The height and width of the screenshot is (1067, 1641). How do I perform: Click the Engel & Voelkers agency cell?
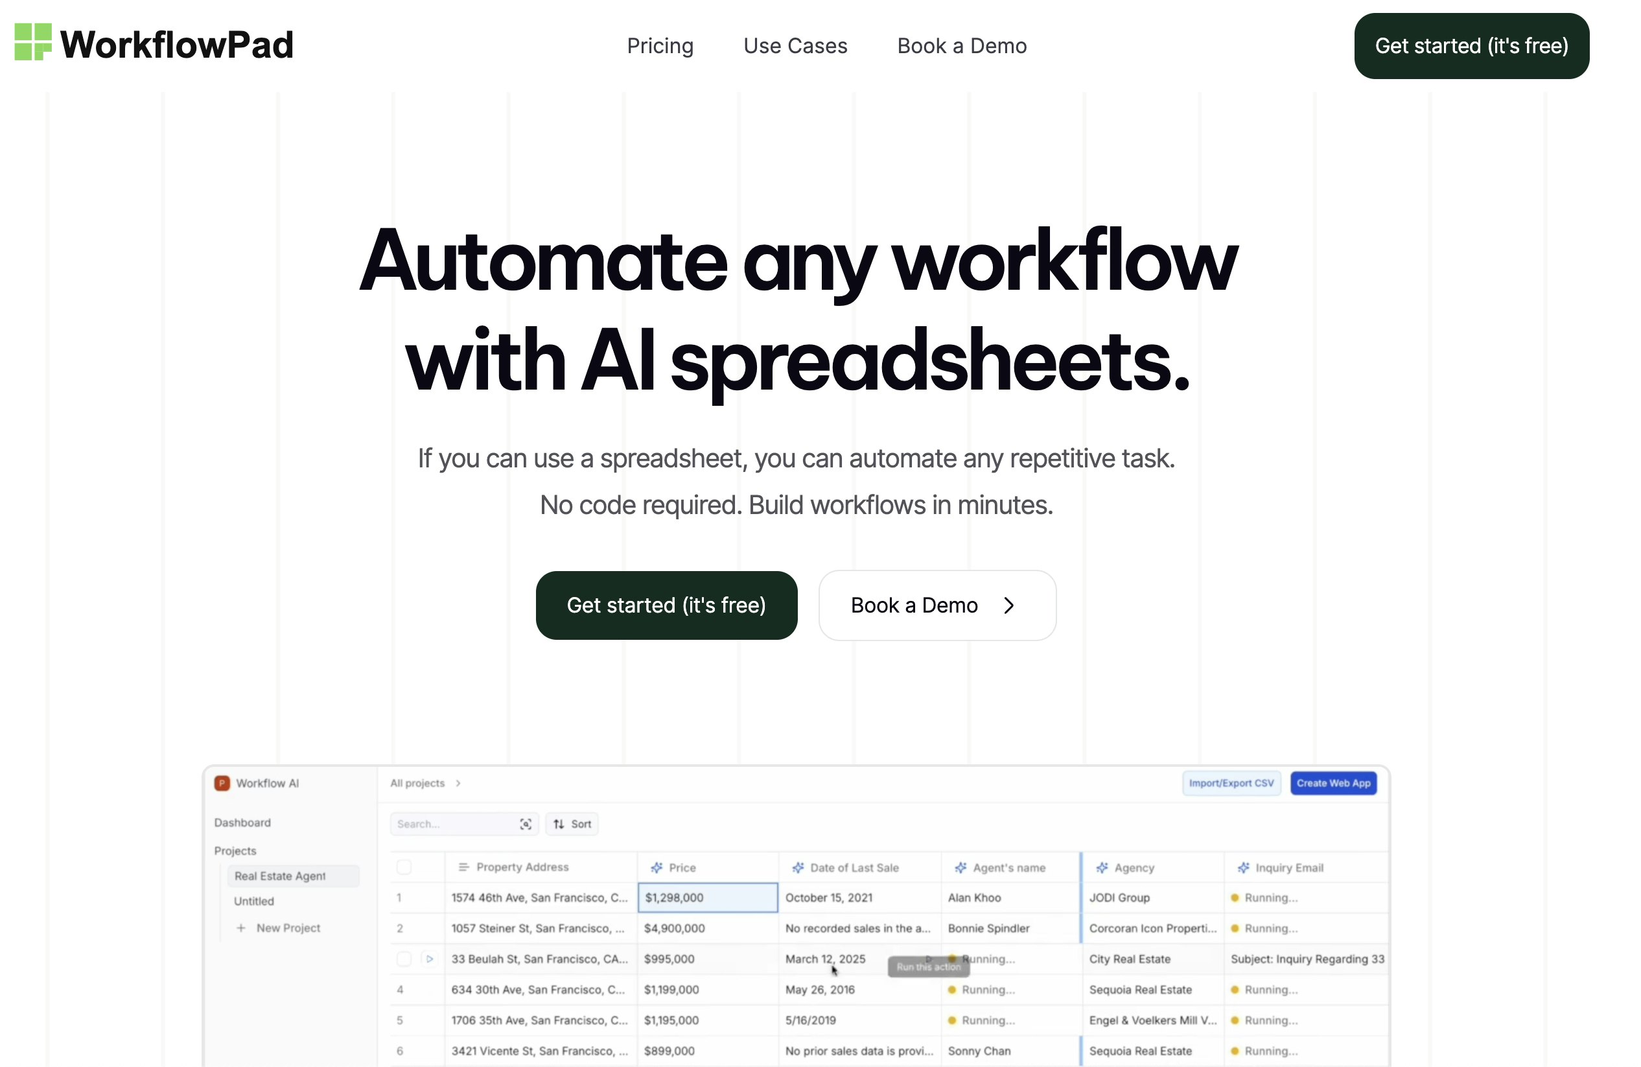tap(1153, 1020)
